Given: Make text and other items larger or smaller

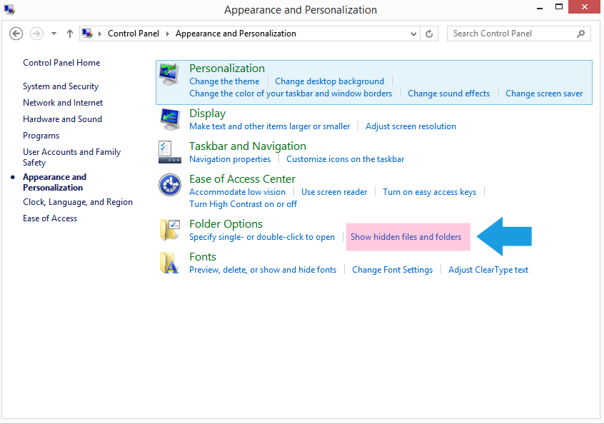Looking at the screenshot, I should click(270, 126).
